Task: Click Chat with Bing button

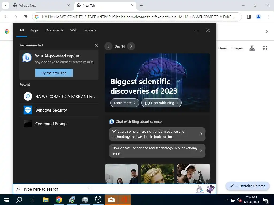Action: click(x=161, y=103)
